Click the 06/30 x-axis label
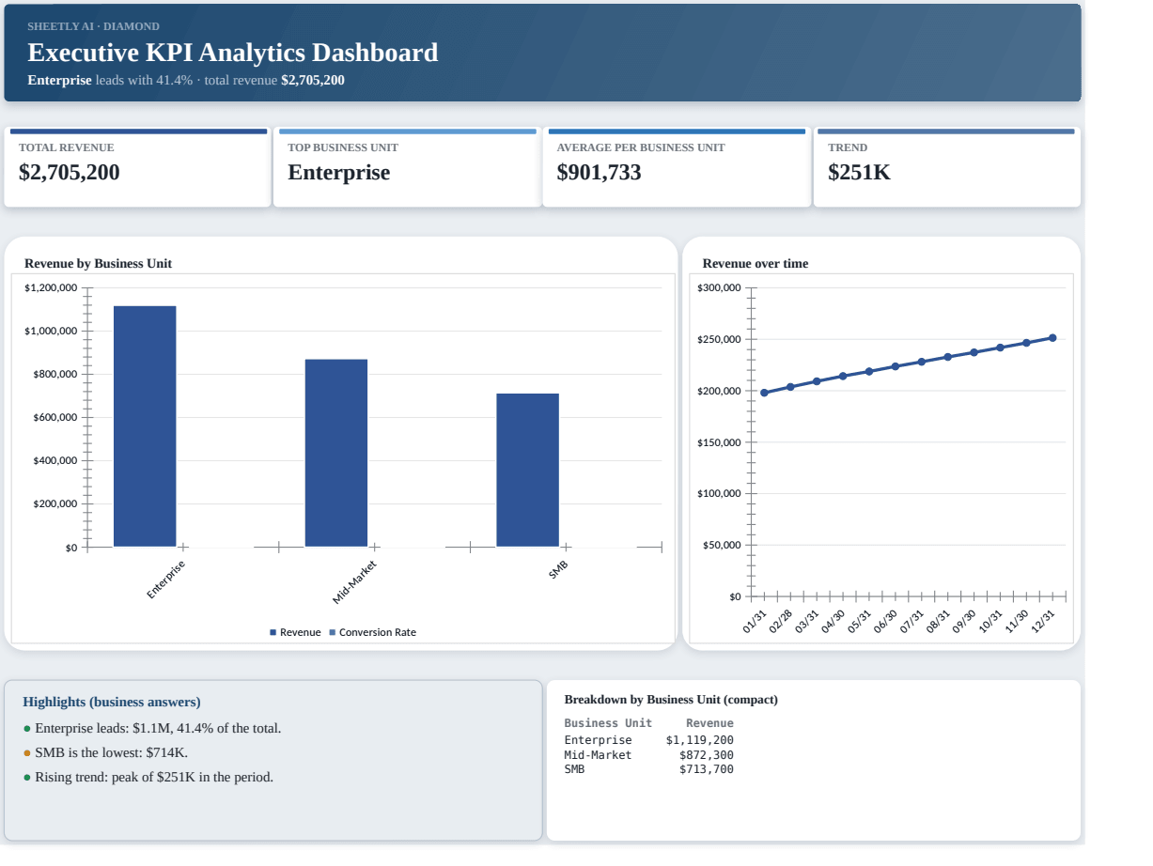This screenshot has height=866, width=1153. pyautogui.click(x=887, y=621)
